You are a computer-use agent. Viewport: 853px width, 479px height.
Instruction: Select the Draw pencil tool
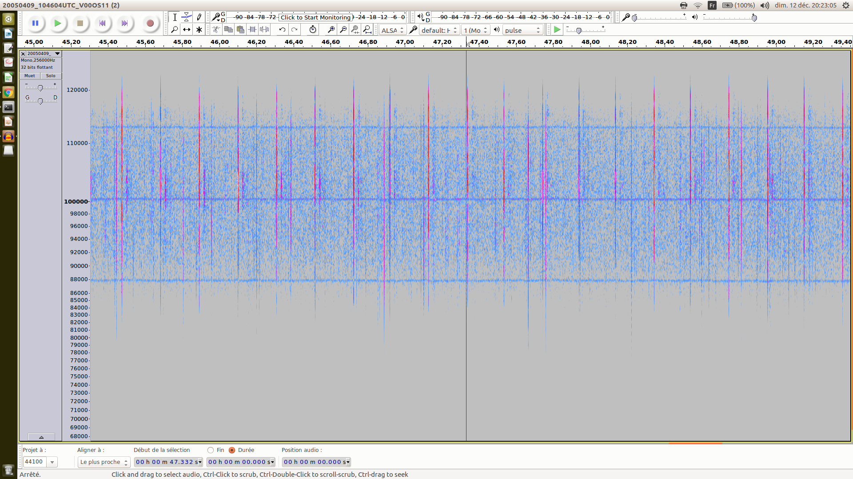(199, 17)
